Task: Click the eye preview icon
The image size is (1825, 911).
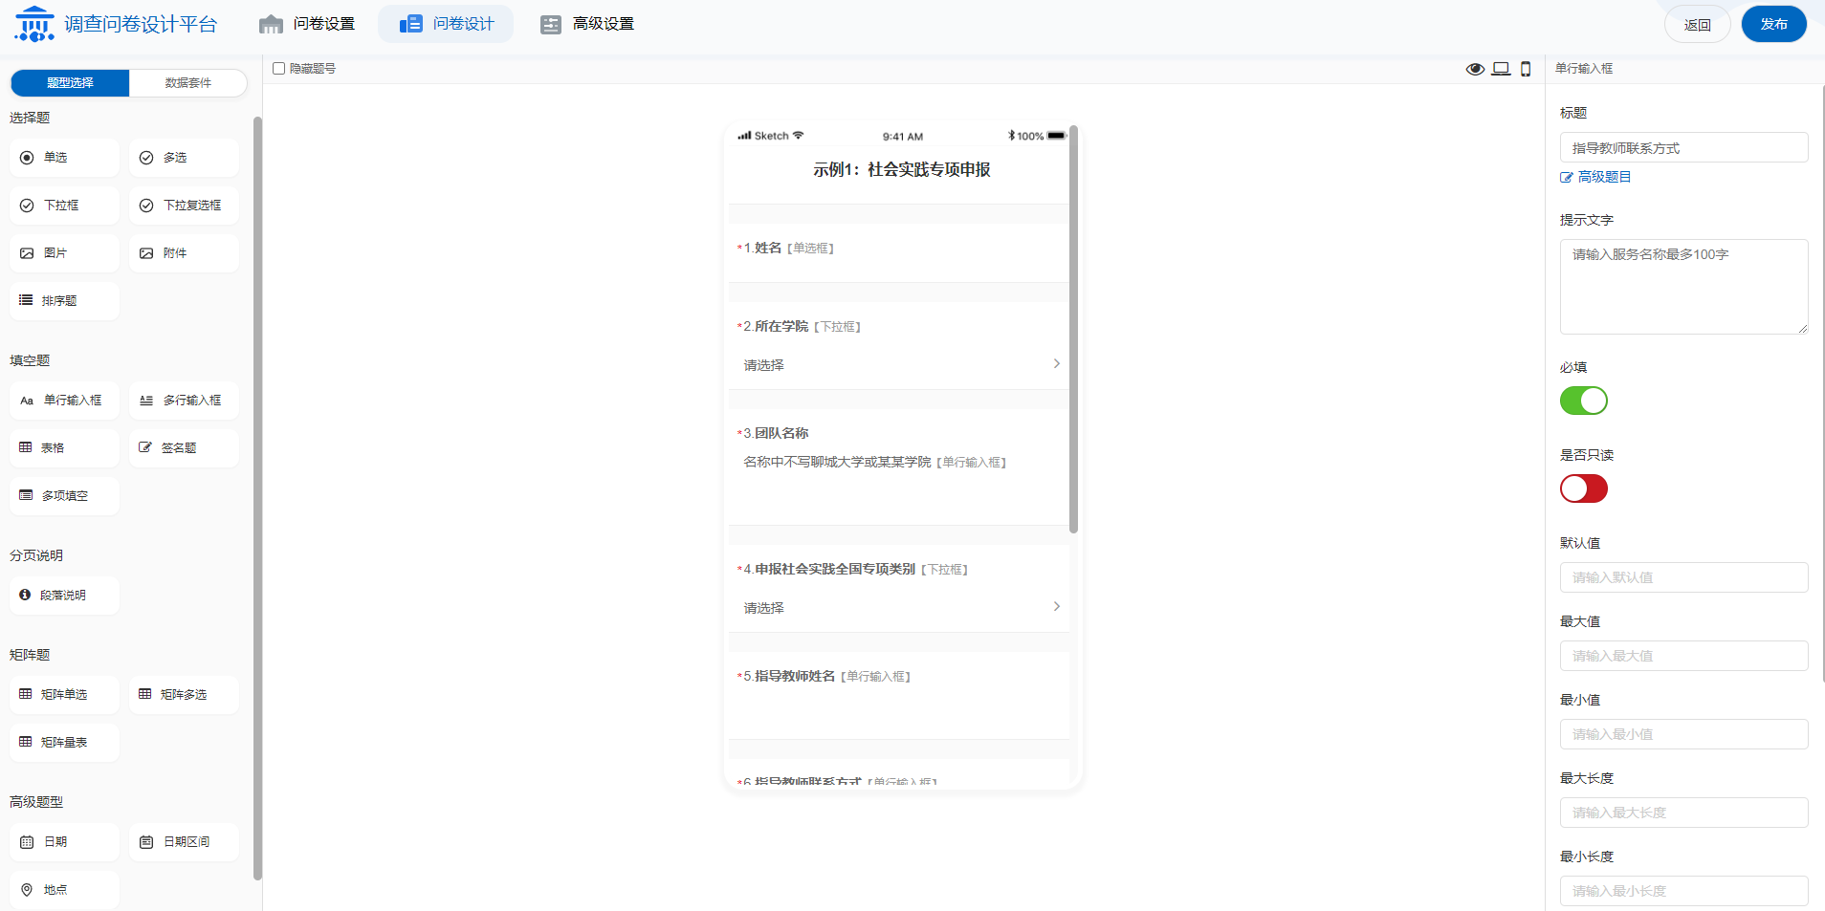Action: (x=1475, y=69)
